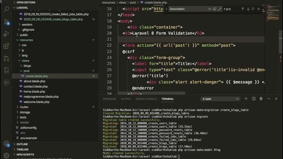This screenshot has height=159, width=283.
Task: Expand the js folder
Action: 23,50
